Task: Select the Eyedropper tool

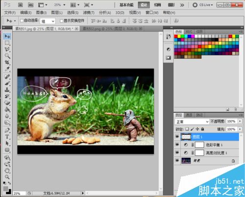Action: click(7, 69)
